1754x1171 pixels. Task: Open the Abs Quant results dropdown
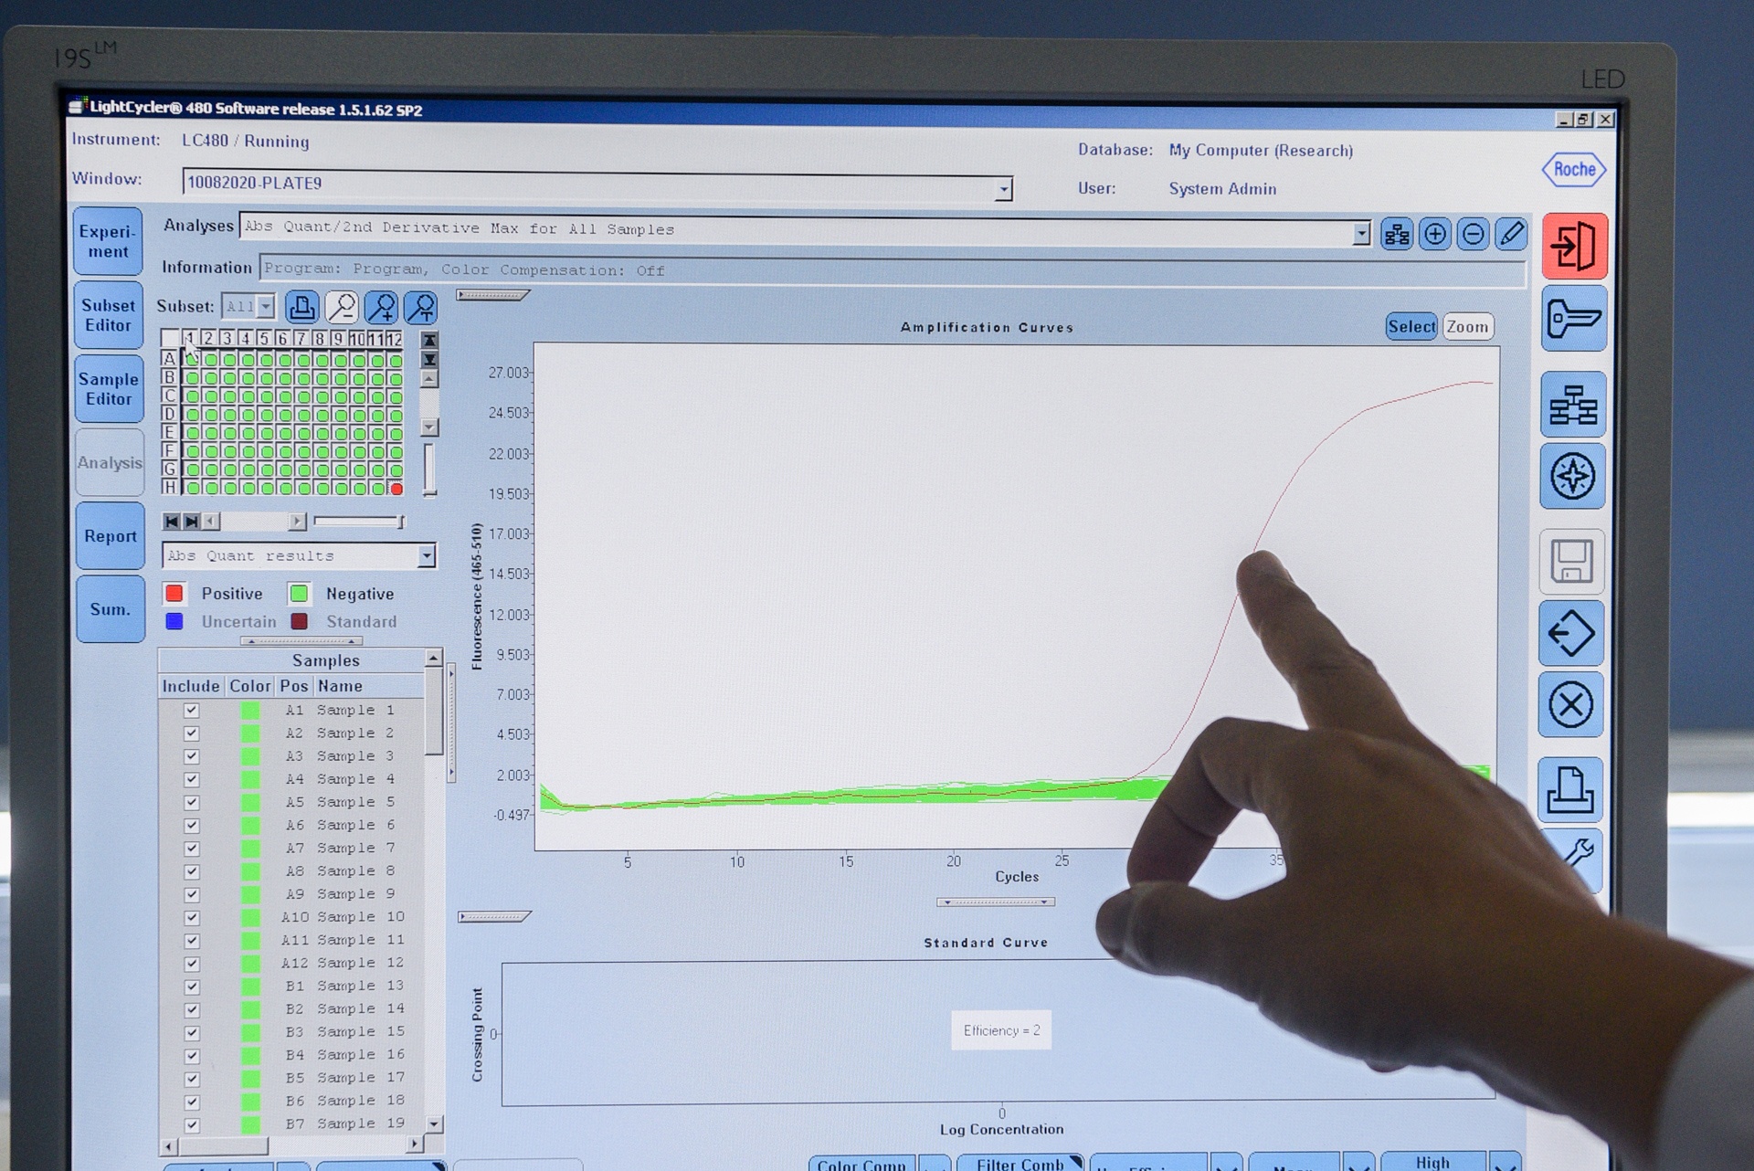426,555
